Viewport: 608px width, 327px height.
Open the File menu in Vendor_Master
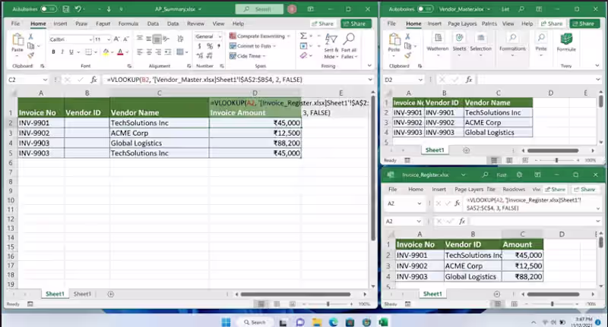click(391, 24)
